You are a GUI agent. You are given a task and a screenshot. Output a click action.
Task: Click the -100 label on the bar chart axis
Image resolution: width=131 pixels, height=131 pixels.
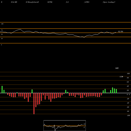pos(128,116)
